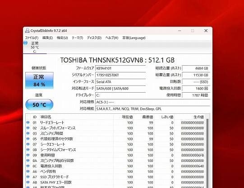The image size is (244, 188).
Task: Click the firmware field K8TA4101
Action: (x=120, y=68)
